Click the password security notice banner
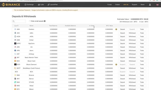Screen dimensions: 161x90 pos(80,10)
